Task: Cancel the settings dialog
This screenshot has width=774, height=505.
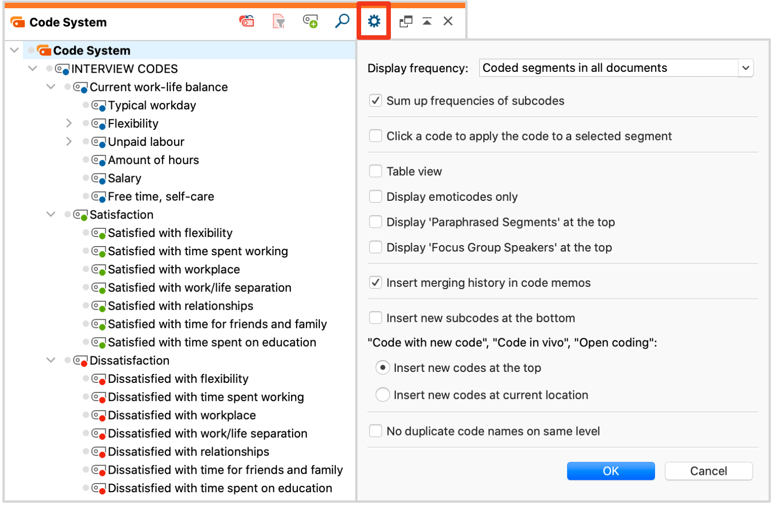Action: pyautogui.click(x=709, y=471)
